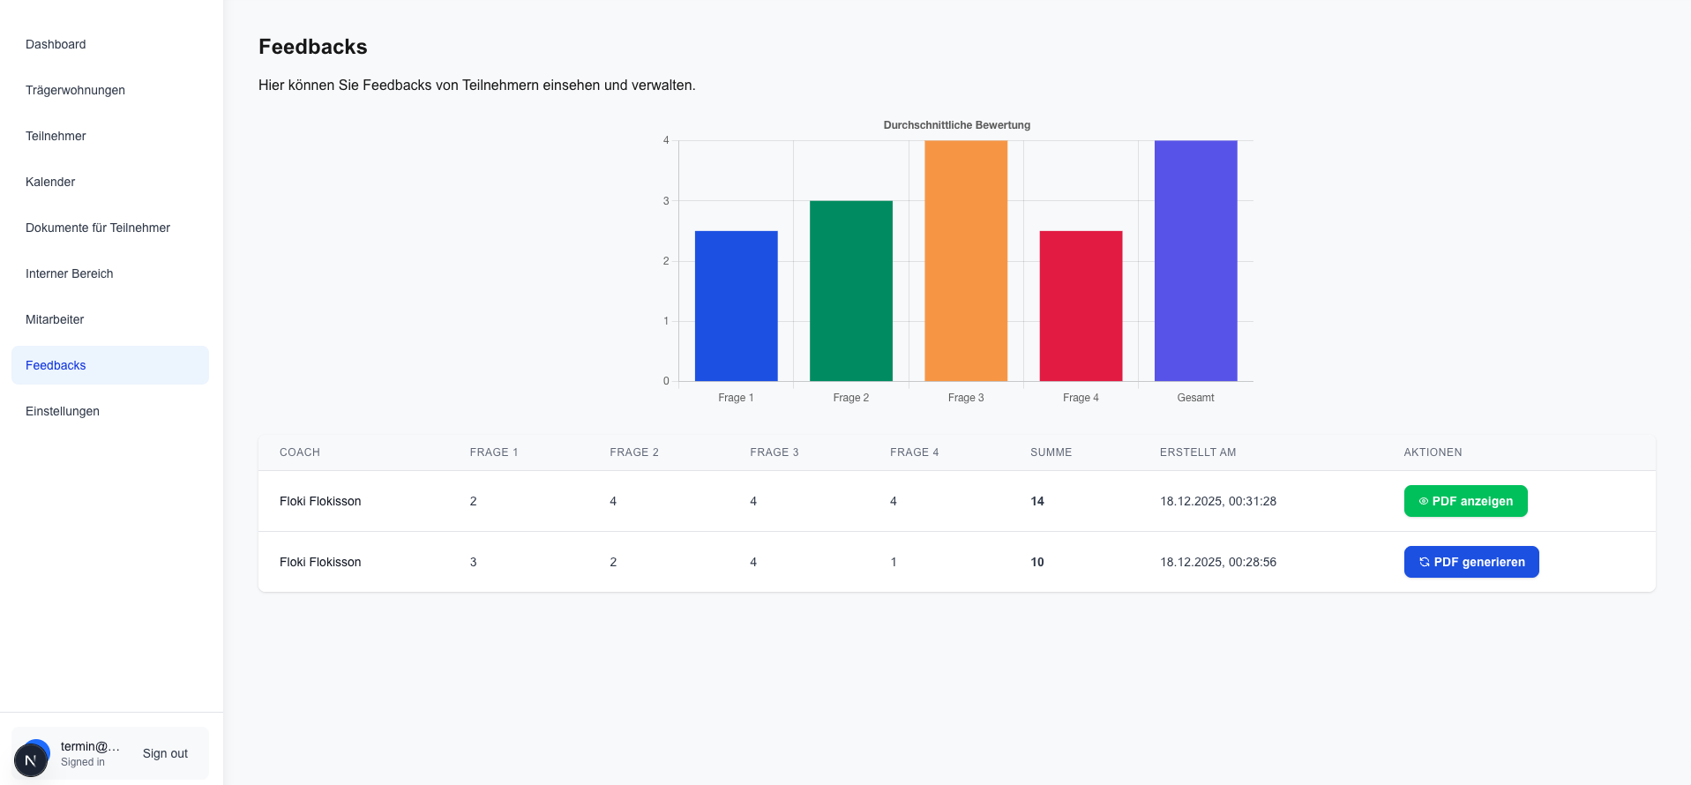Click the orange Frage 3 chart bar
This screenshot has width=1691, height=785.
pyautogui.click(x=966, y=261)
